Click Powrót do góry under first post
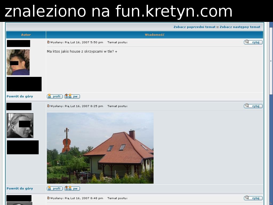The width and height of the screenshot is (273, 205). tap(20, 96)
